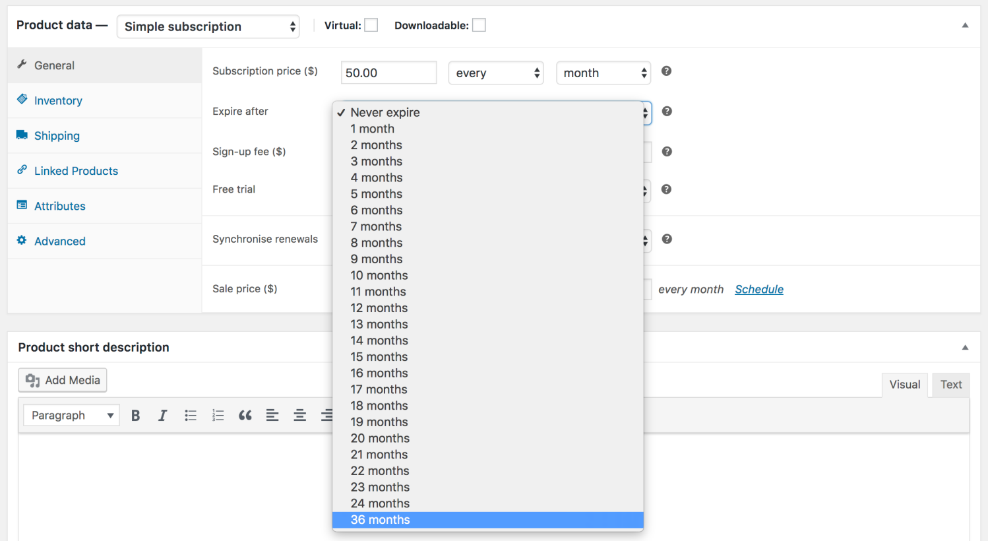The image size is (988, 541).
Task: Open help for Subscription price field
Action: pos(665,71)
